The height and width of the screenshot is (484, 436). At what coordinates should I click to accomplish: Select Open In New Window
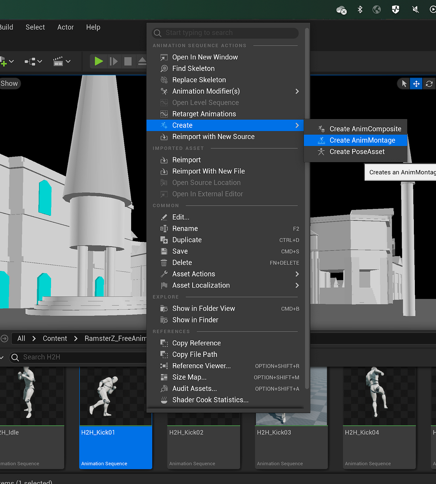pos(225,57)
